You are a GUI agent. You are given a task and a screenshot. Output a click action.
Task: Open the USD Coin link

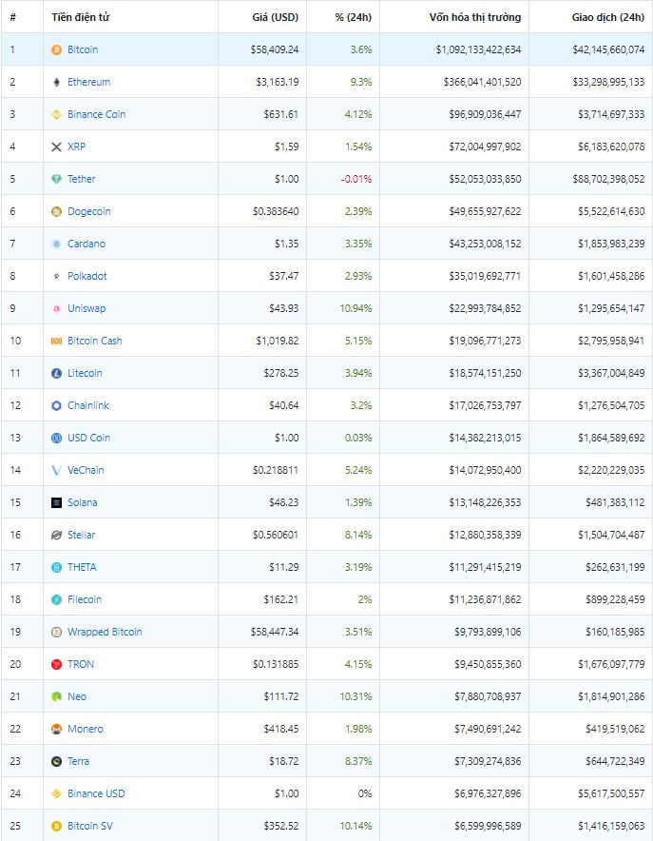point(89,438)
